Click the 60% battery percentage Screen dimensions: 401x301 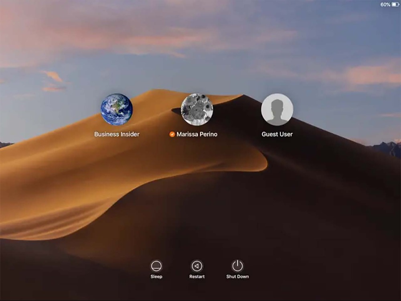(385, 4)
